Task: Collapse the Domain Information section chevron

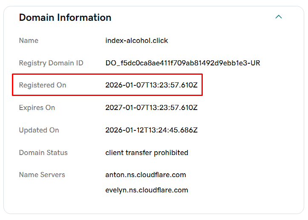Action: 279,17
